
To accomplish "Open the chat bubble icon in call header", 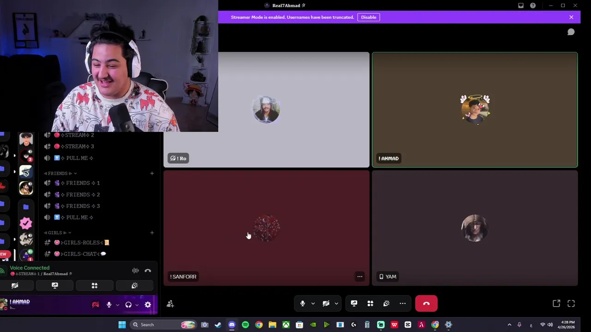I will point(571,32).
